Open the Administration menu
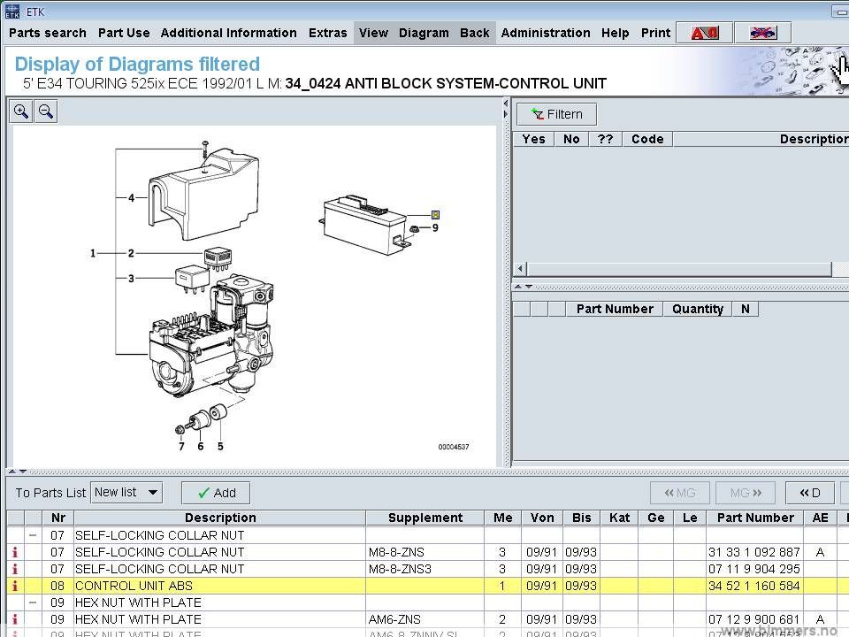The image size is (849, 637). pos(546,33)
